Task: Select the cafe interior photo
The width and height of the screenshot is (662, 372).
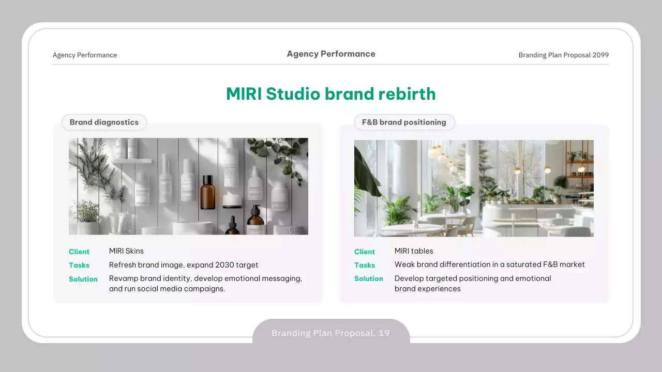Action: (474, 188)
